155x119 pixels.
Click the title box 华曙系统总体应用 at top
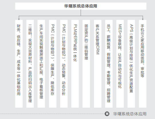[x=81, y=6]
